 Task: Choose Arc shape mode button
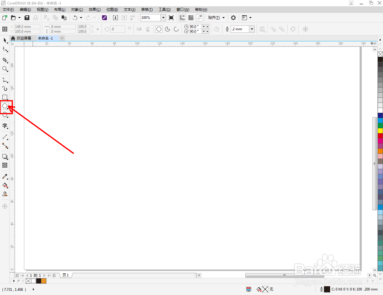coord(176,29)
